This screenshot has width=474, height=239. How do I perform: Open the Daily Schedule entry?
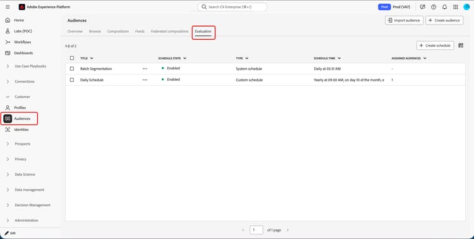click(92, 80)
